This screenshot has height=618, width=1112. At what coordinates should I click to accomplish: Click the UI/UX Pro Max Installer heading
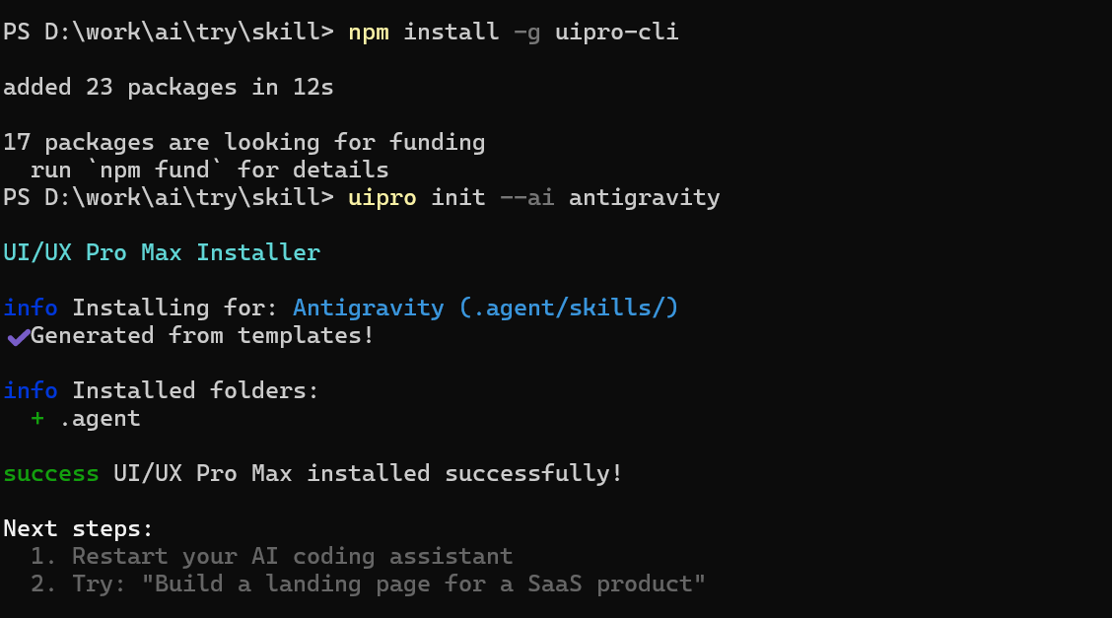(x=162, y=253)
